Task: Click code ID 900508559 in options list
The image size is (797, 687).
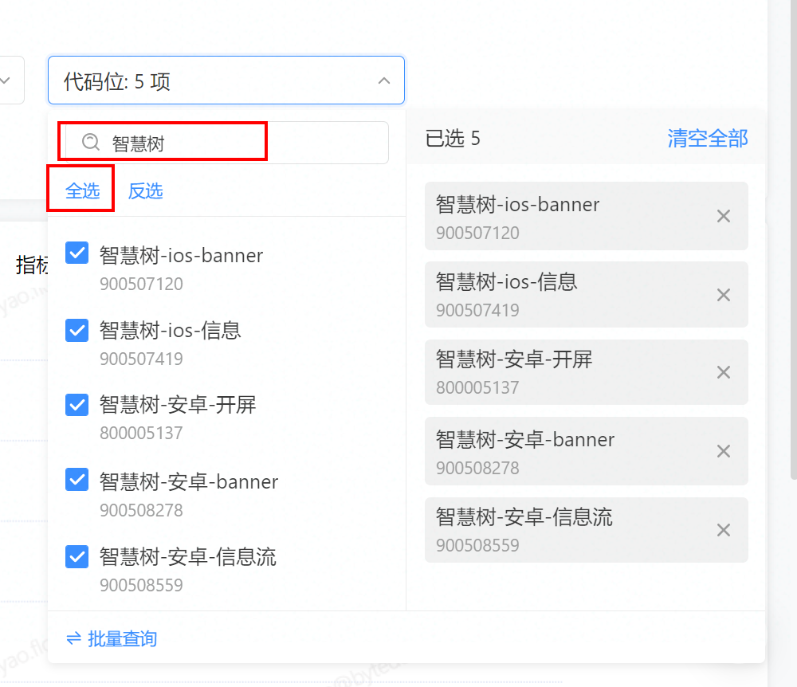Action: tap(141, 585)
